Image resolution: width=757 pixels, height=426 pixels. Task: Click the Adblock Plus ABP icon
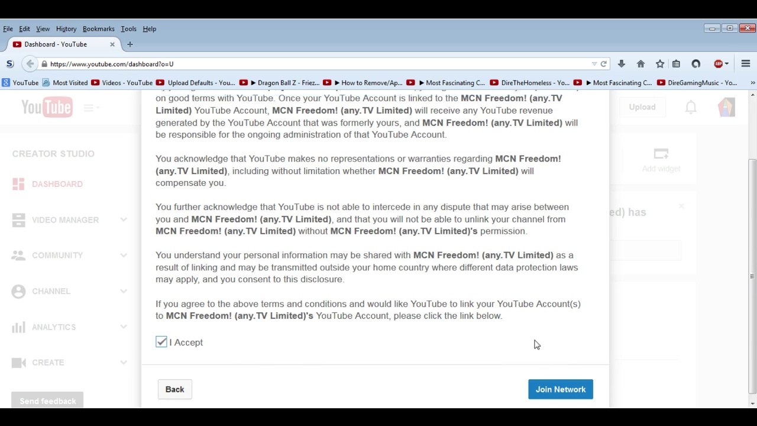[x=719, y=64]
